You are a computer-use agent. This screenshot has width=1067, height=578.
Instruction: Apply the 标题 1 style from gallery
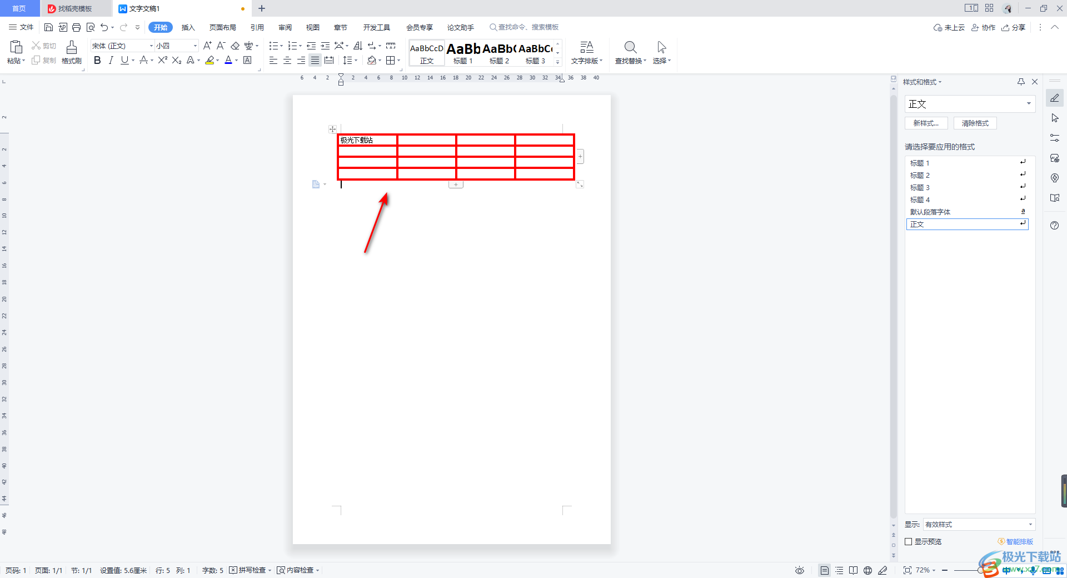click(x=463, y=53)
